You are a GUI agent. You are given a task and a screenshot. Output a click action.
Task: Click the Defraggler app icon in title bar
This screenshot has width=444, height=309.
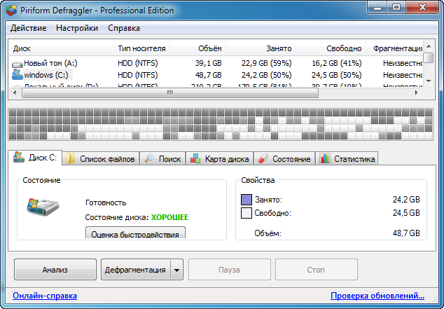pyautogui.click(x=11, y=11)
